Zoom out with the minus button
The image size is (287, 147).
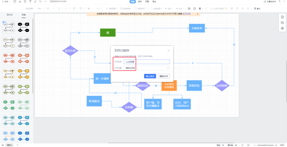[255, 145]
